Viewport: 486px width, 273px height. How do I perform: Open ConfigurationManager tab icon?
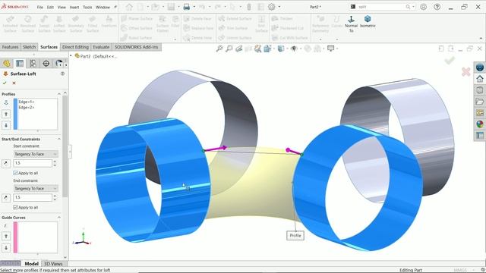(x=33, y=64)
